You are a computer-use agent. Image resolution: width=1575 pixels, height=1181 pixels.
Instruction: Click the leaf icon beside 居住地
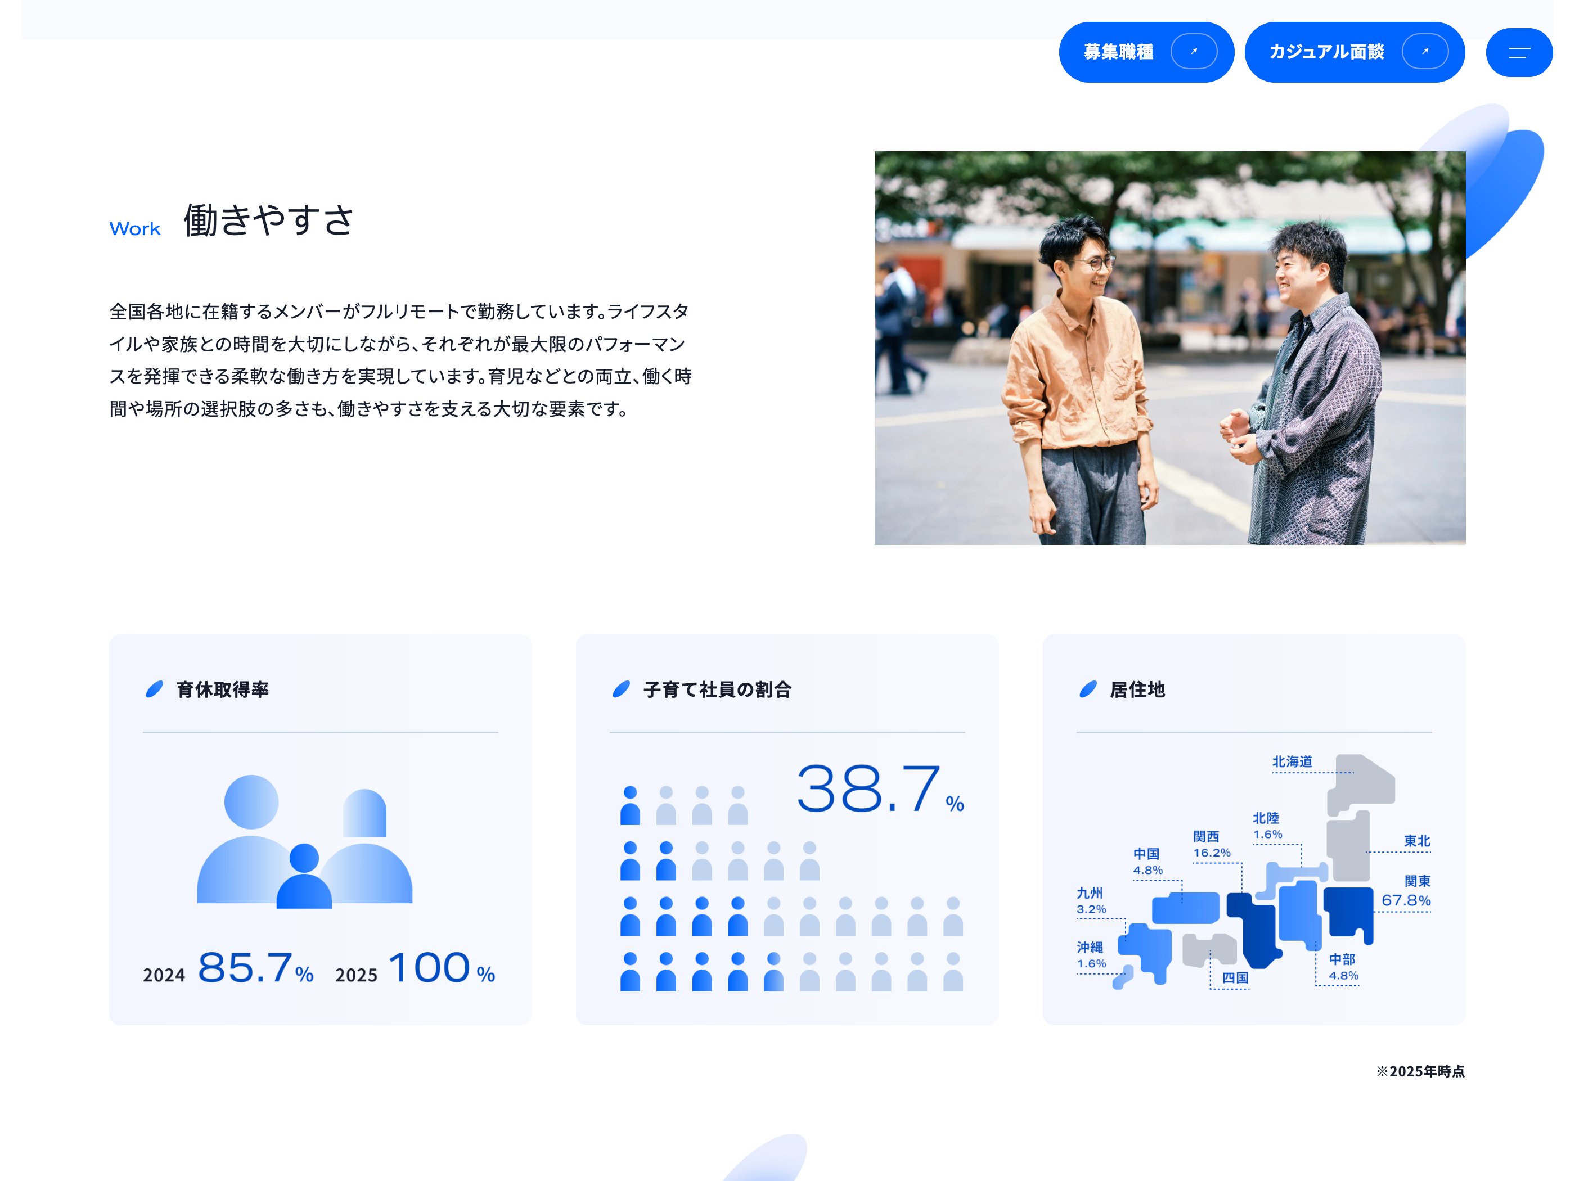pos(1087,689)
